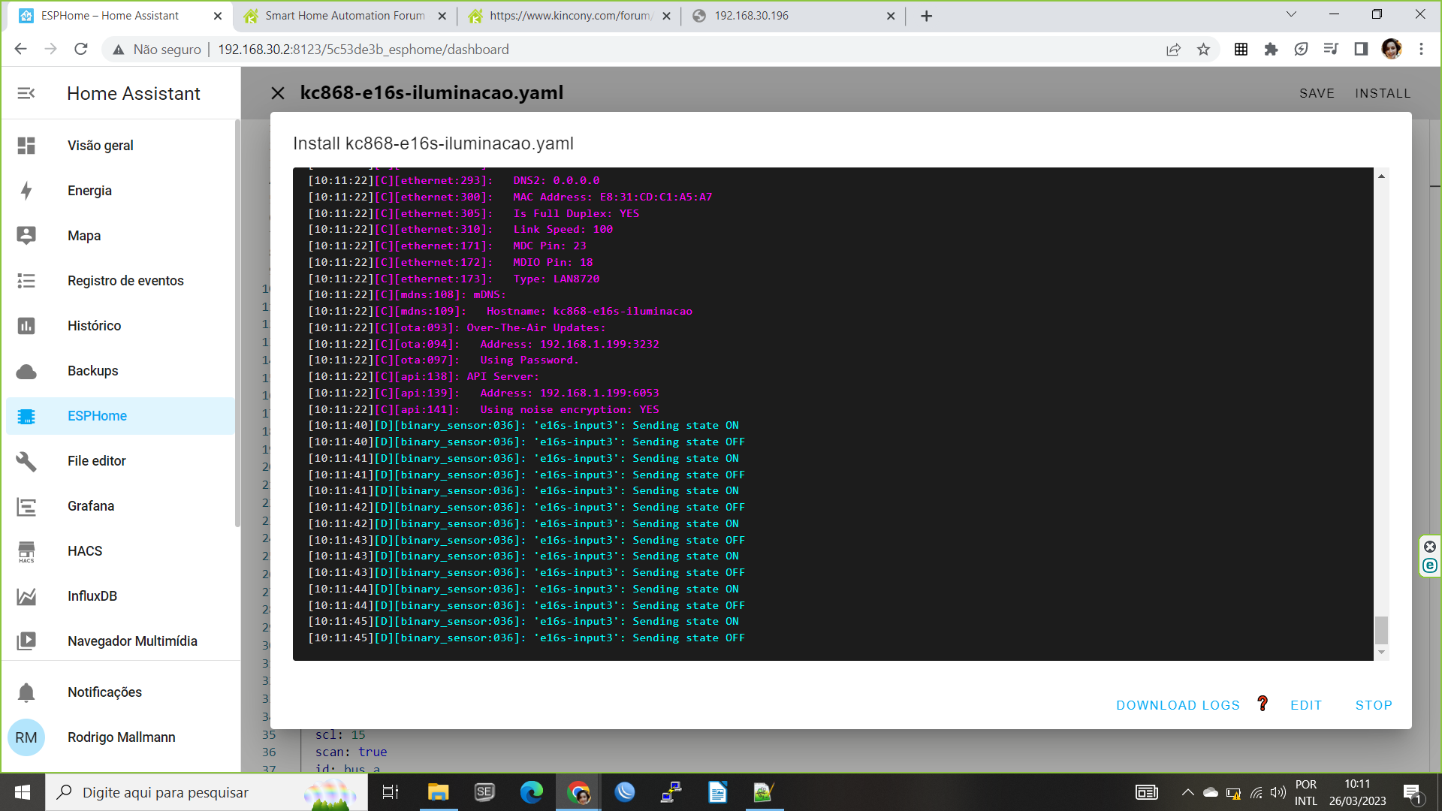Open File editor wrench icon

point(26,461)
